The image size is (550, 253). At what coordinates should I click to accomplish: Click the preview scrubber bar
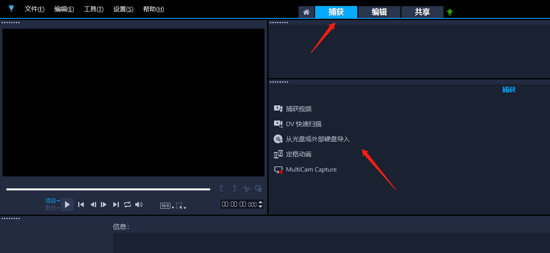point(108,189)
